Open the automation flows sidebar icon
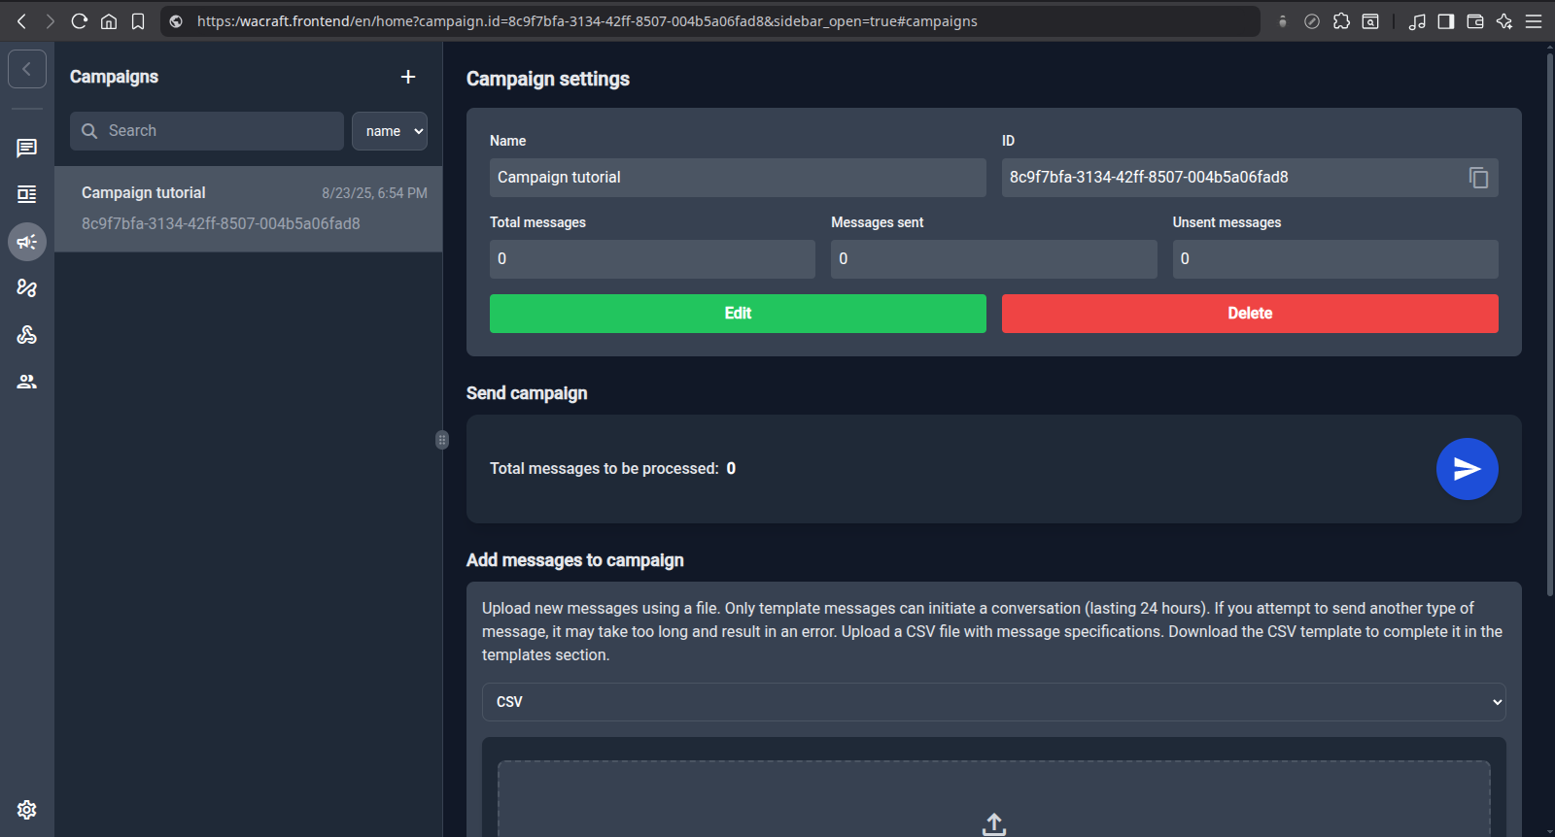The width and height of the screenshot is (1555, 837). [x=27, y=288]
